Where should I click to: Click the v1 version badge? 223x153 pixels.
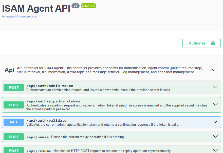point(75,6)
